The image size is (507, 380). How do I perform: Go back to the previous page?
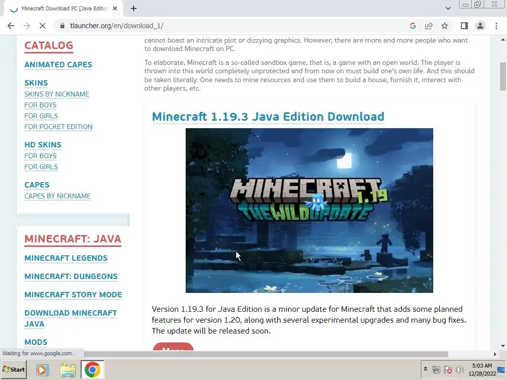[11, 26]
